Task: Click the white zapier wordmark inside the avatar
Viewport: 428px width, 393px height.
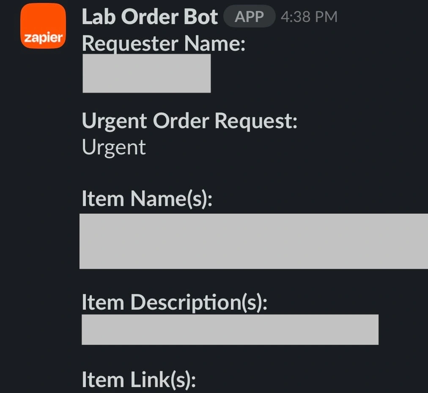Action: coord(43,38)
